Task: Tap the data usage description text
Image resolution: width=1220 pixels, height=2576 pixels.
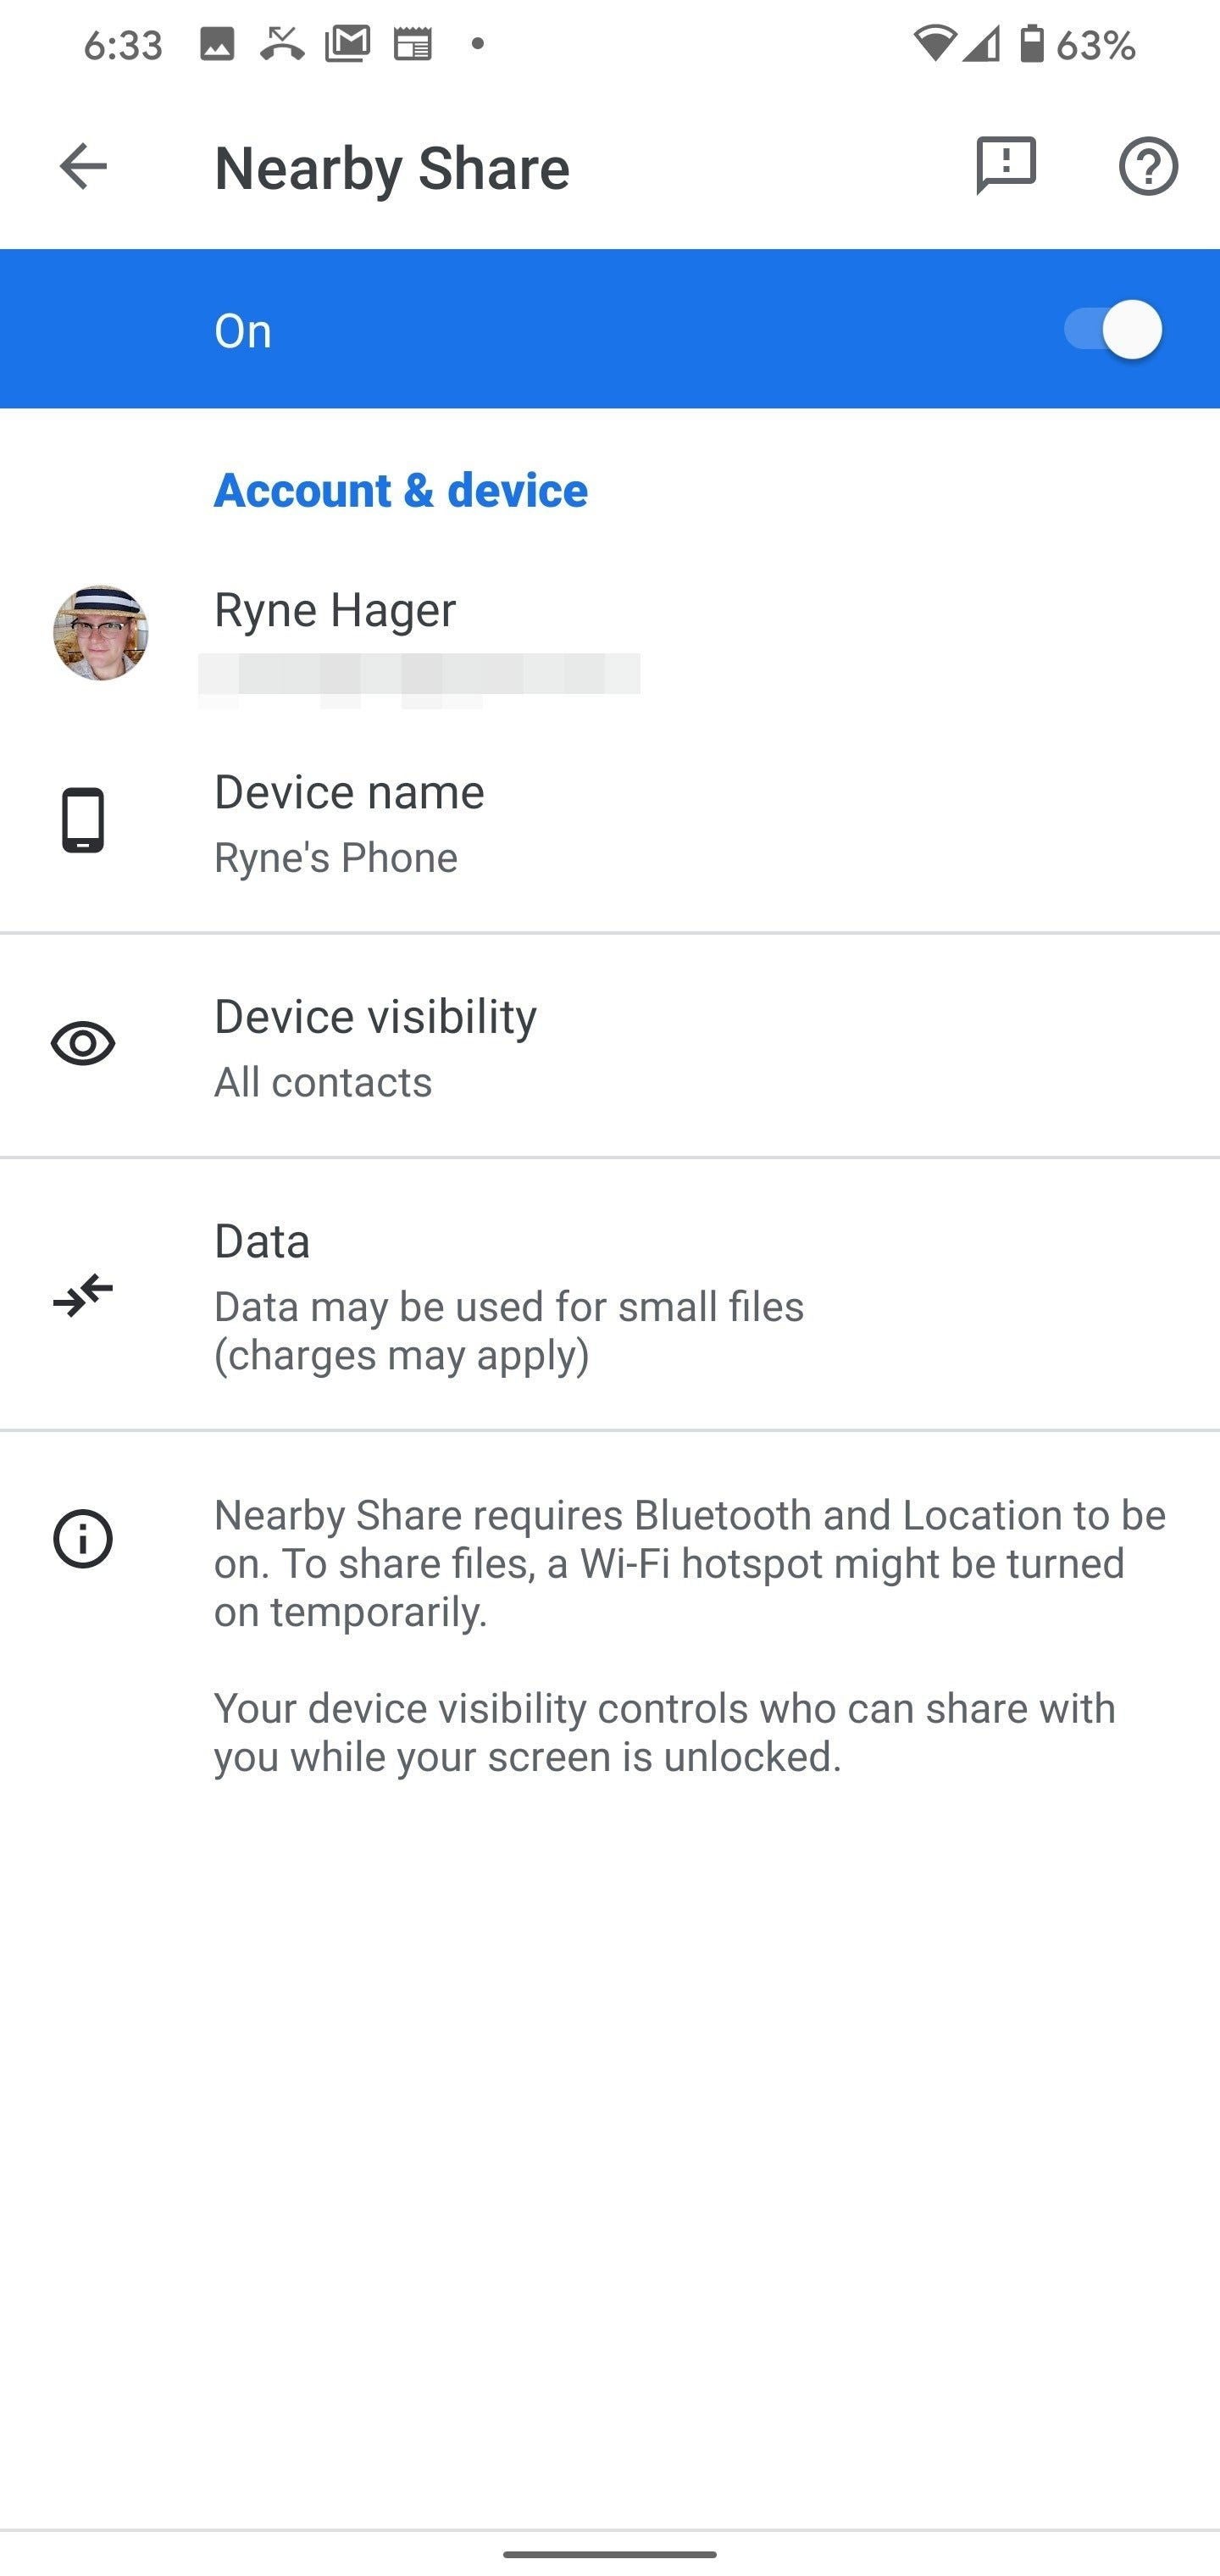Action: pos(508,1331)
